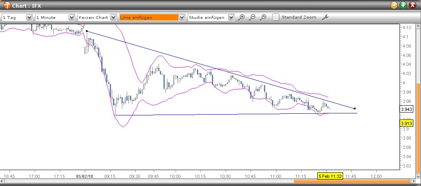Minimize the chart window
Screen dimensions: 421x186
(394, 5)
